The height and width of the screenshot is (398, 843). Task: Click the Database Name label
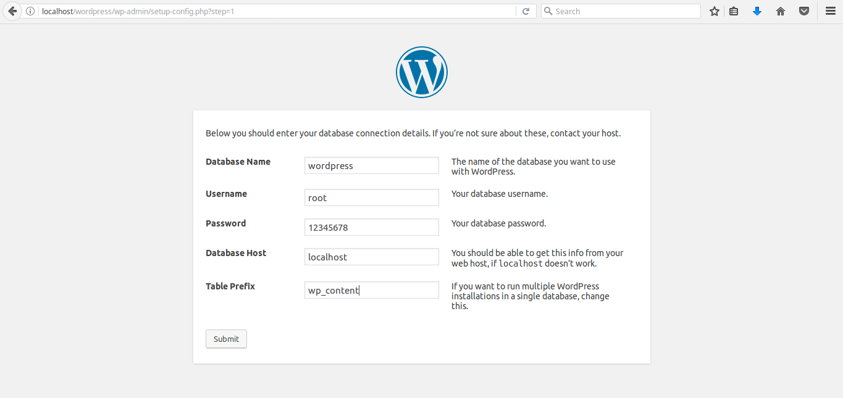(238, 162)
